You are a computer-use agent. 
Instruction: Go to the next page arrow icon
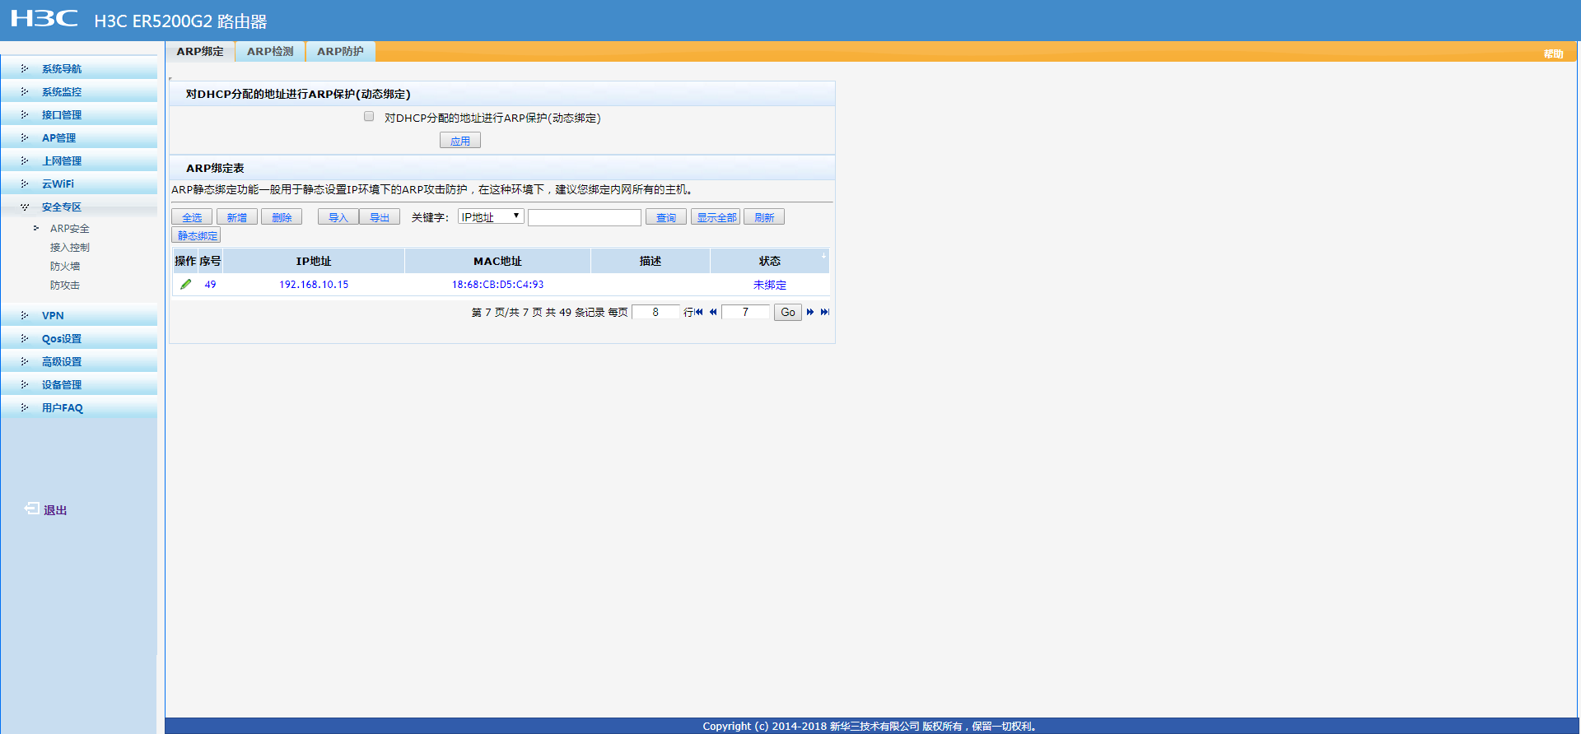810,312
